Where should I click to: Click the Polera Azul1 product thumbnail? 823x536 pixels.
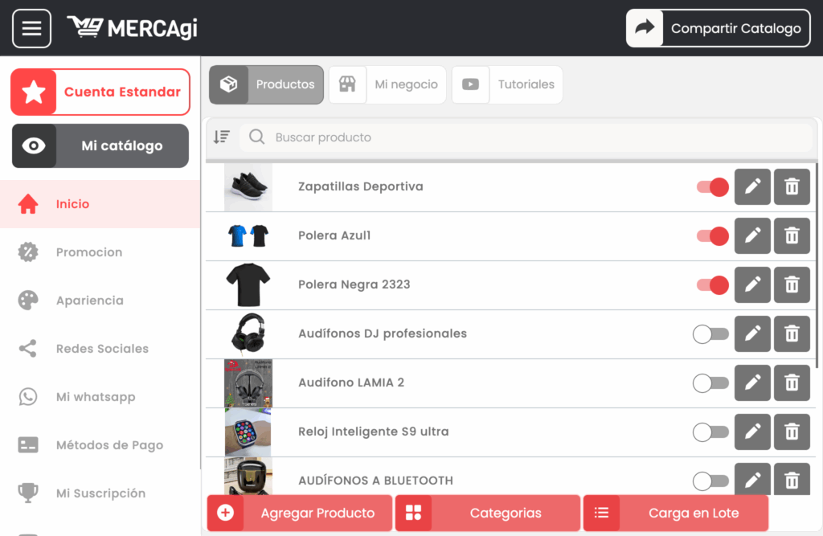pyautogui.click(x=248, y=236)
